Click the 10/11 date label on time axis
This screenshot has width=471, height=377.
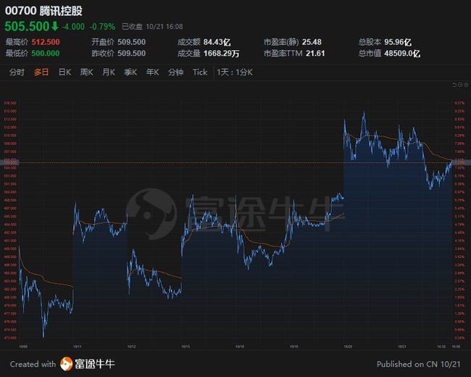pos(78,347)
